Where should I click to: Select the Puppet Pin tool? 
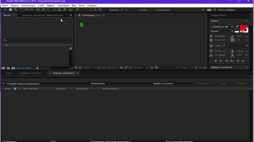tap(77, 10)
